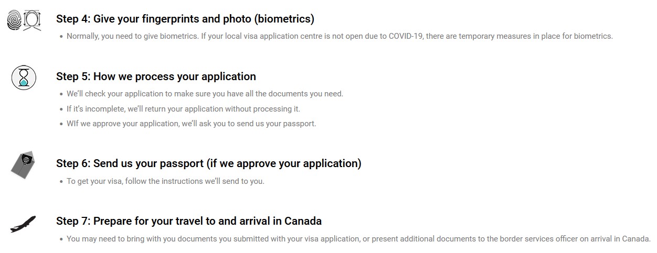The height and width of the screenshot is (253, 657).
Task: Click the 'To get your visa' instruction text
Action: coord(165,181)
